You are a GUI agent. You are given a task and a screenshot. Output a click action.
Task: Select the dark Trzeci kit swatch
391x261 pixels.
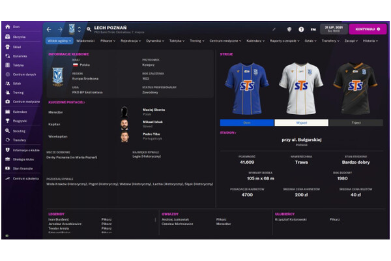coord(356,123)
